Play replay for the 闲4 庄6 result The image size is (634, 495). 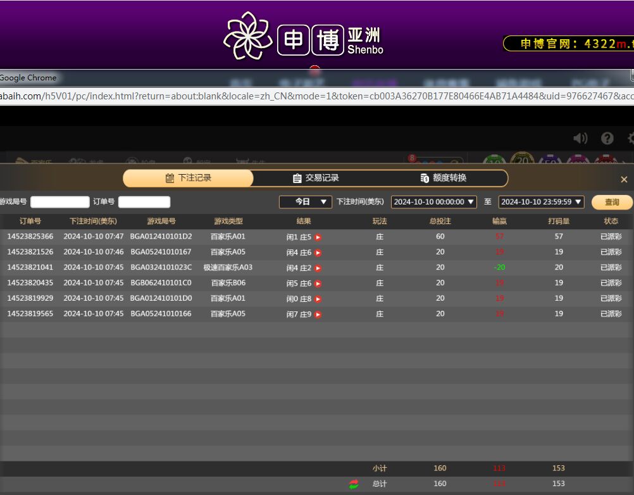pos(318,253)
